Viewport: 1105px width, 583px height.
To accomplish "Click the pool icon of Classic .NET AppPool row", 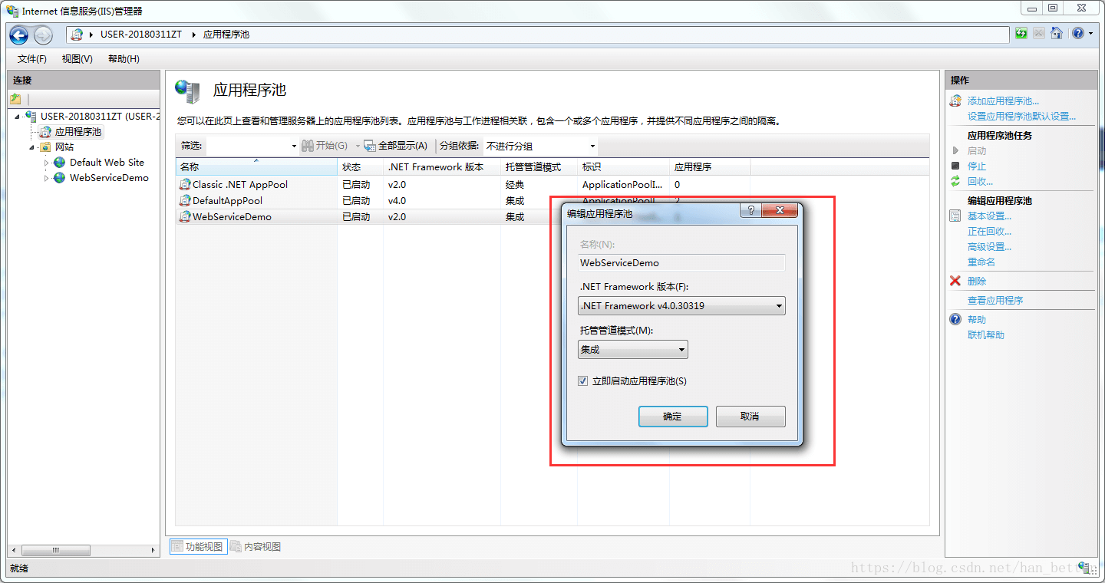I will [184, 185].
